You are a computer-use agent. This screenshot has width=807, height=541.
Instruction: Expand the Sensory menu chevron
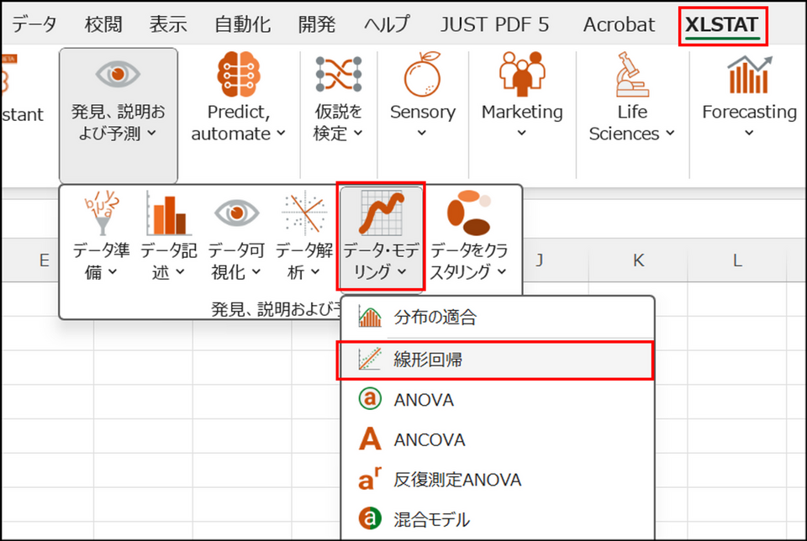coord(421,133)
